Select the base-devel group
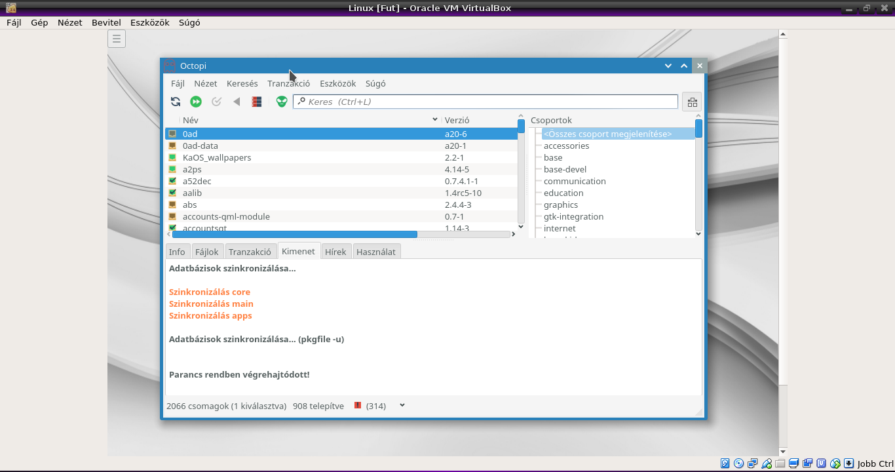Screen dimensions: 895x472 tap(565, 169)
